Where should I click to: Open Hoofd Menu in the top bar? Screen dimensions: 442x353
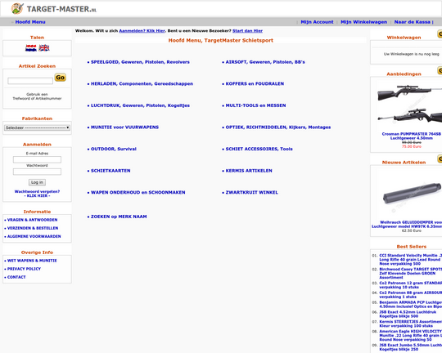(x=30, y=22)
